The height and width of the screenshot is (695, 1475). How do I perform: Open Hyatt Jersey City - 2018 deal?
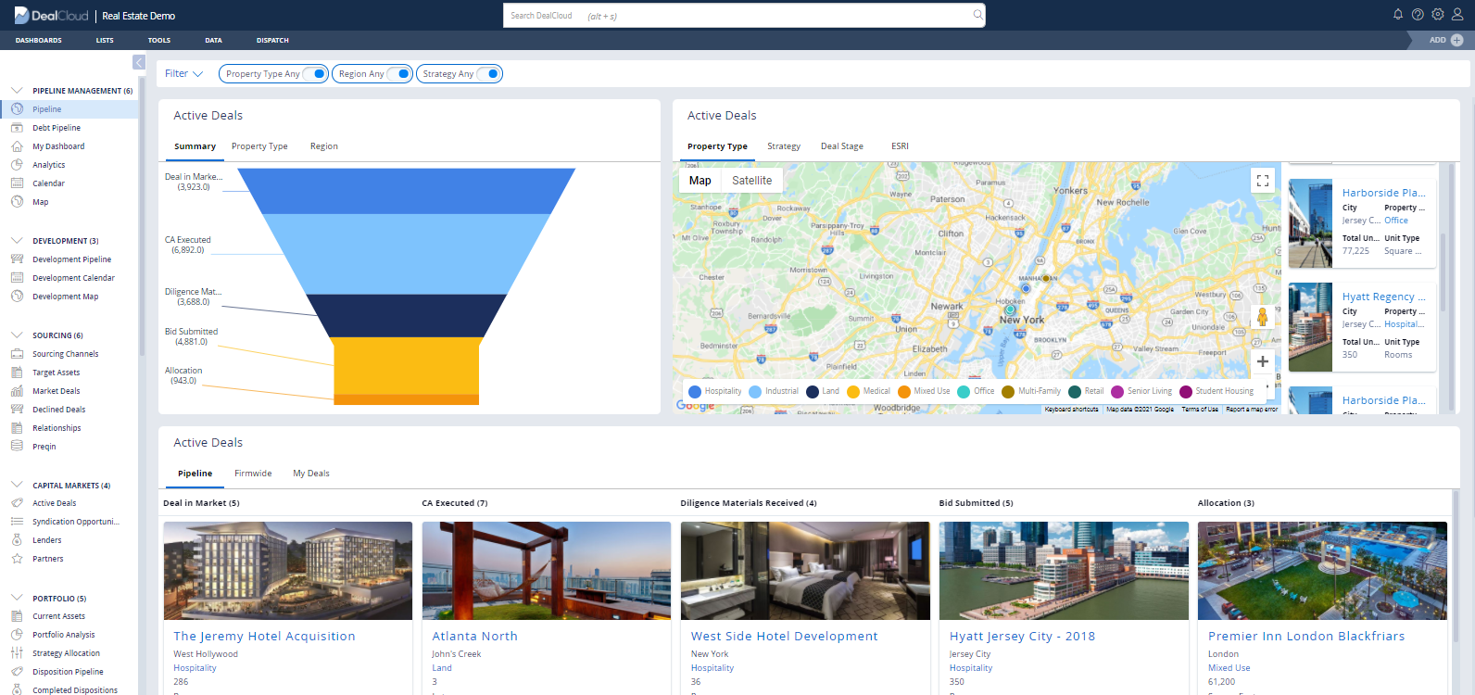pos(1022,637)
